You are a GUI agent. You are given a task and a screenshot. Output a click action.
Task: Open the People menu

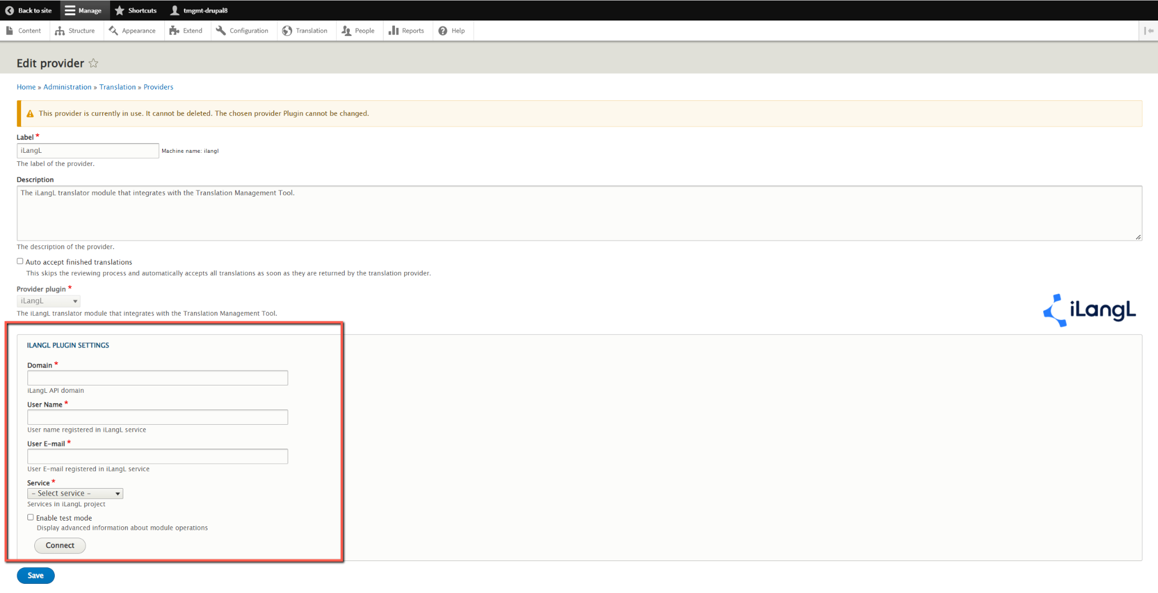(x=358, y=31)
